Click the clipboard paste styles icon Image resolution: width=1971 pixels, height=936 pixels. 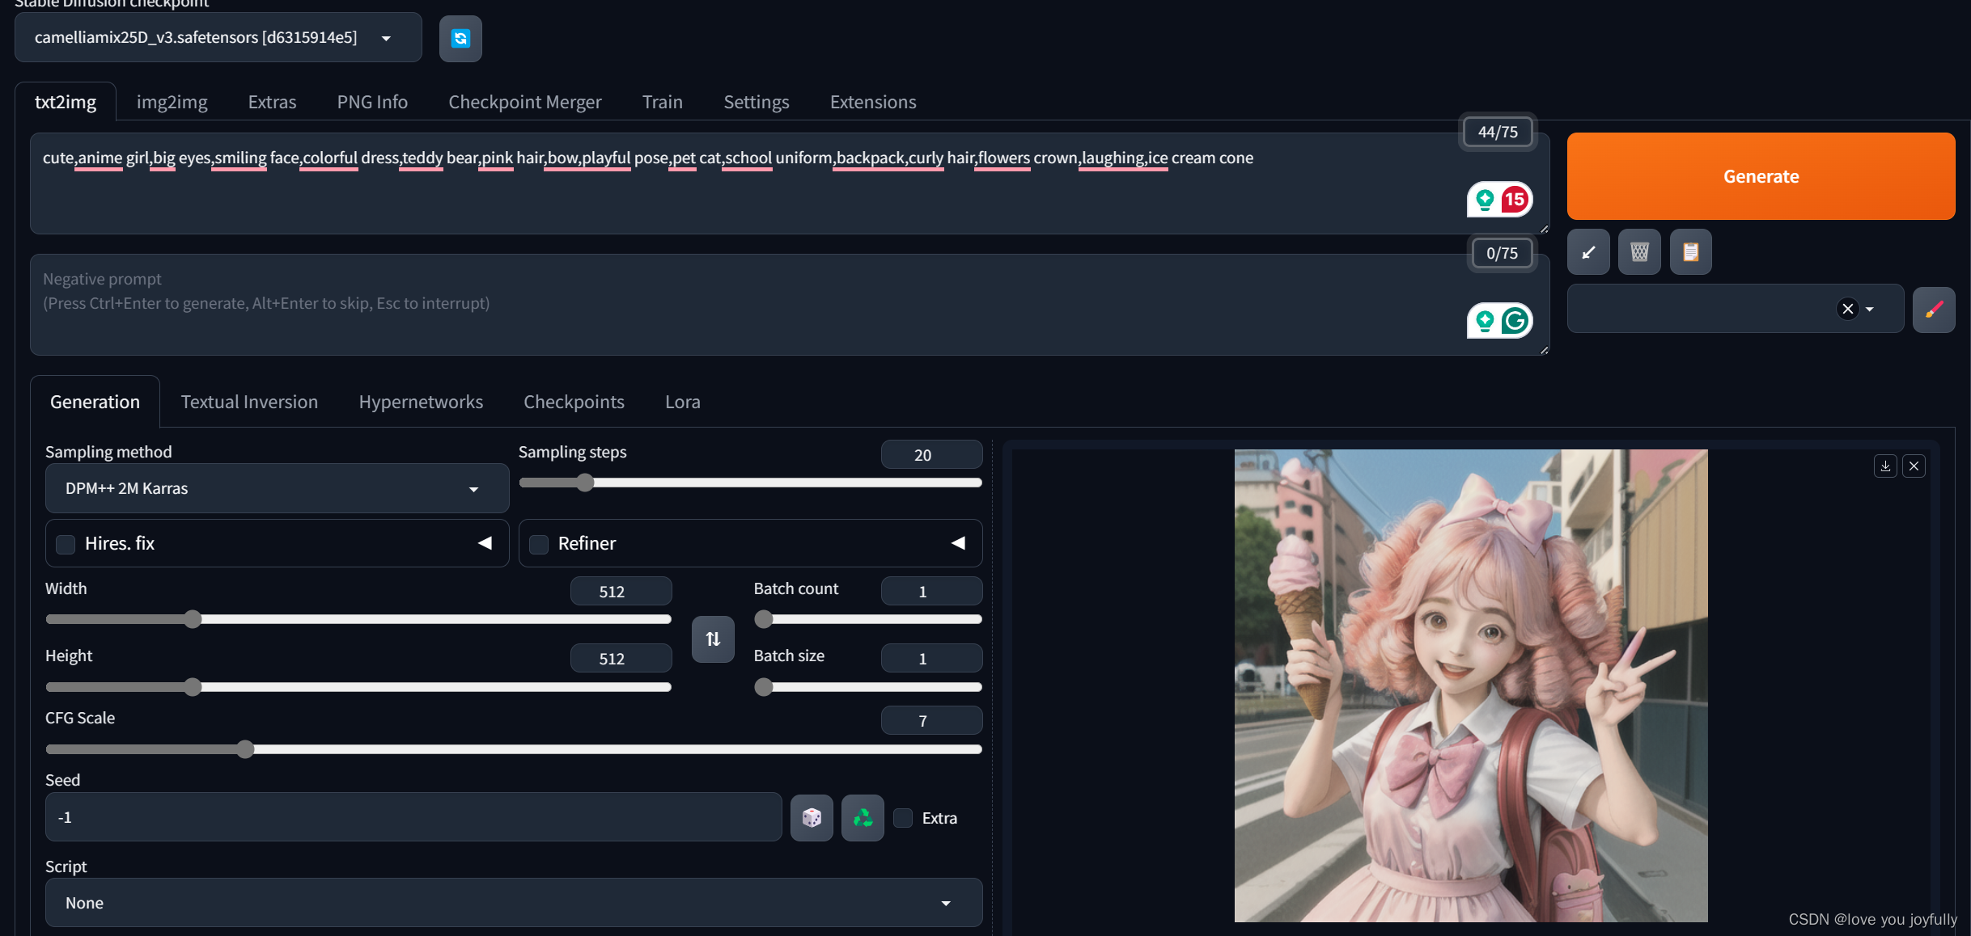(1690, 252)
